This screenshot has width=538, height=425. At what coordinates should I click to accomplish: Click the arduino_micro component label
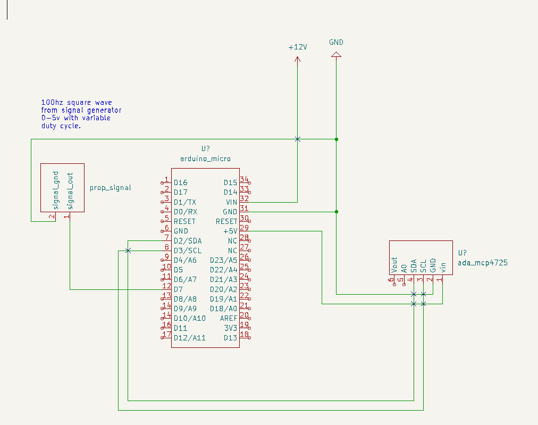[206, 159]
